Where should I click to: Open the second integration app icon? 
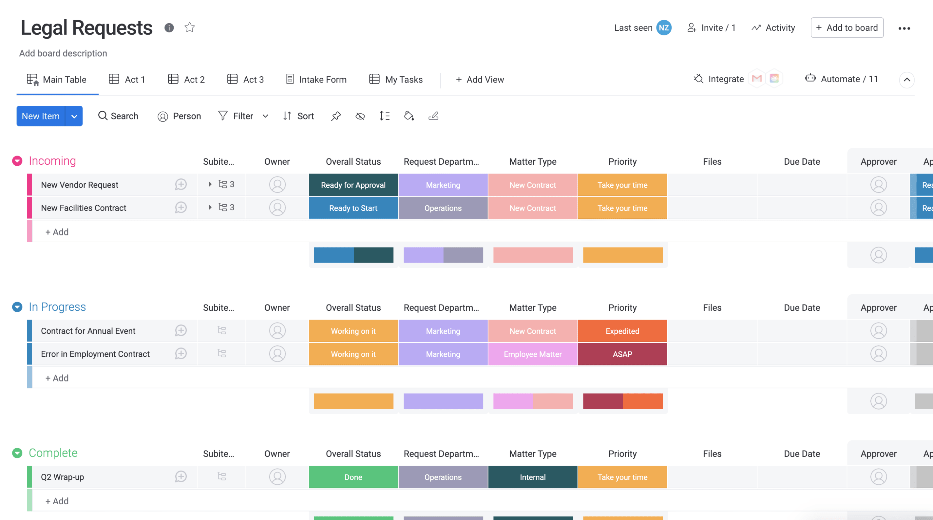pyautogui.click(x=774, y=79)
